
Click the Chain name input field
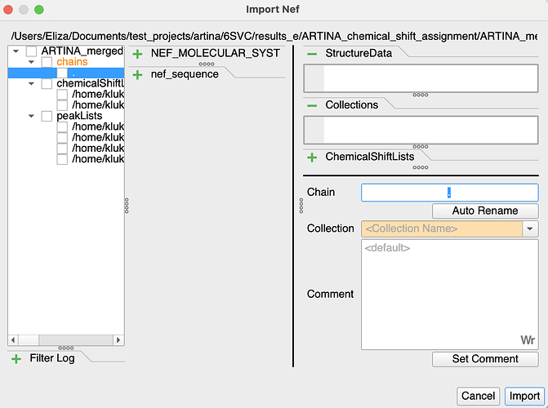coord(449,193)
